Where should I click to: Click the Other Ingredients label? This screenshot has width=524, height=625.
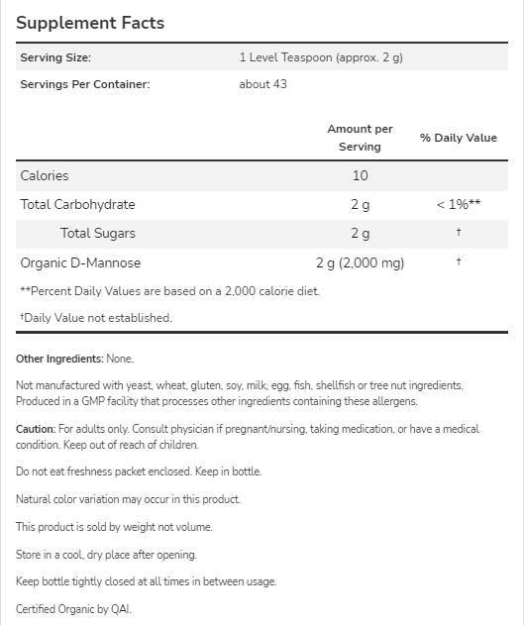coord(59,359)
